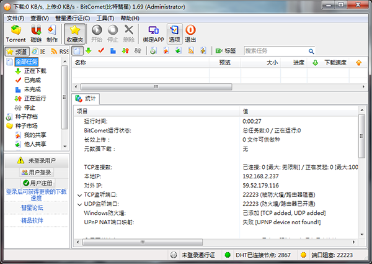
Task: Click the 绑定APP toolbar icon
Action: pos(154,34)
